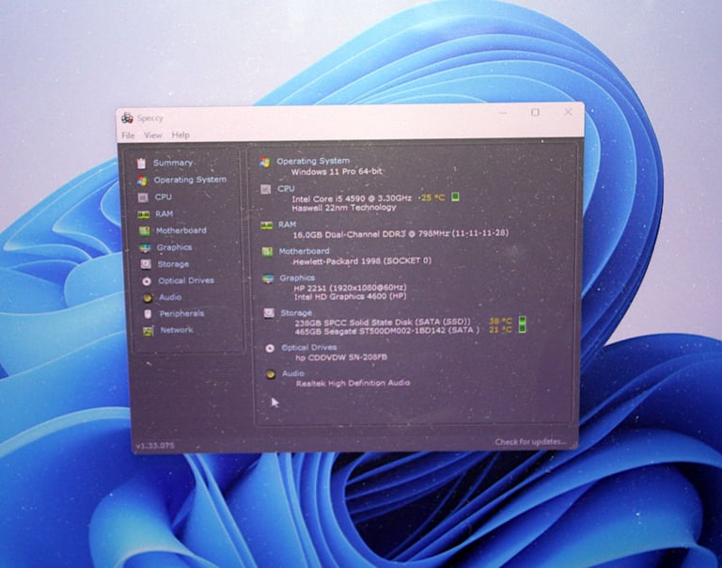The height and width of the screenshot is (568, 722).
Task: Select Audio in the sidebar
Action: (x=170, y=297)
